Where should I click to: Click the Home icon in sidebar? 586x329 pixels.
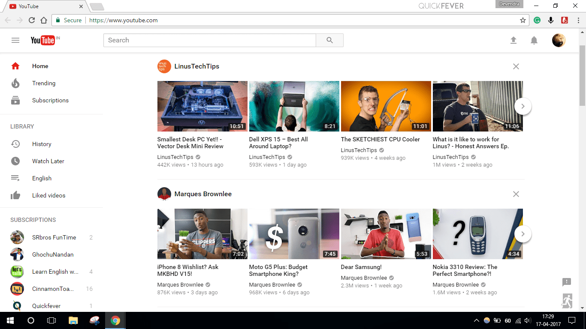pos(15,66)
